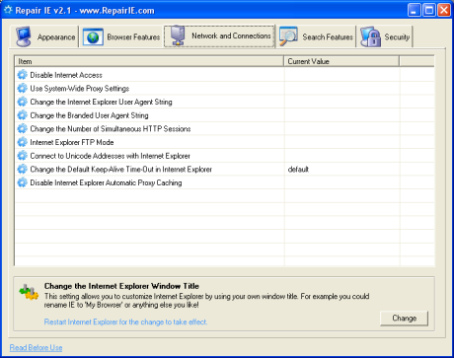Select Change the Branded User Agent String
Screen dimensions: 454x358
click(x=225, y=115)
